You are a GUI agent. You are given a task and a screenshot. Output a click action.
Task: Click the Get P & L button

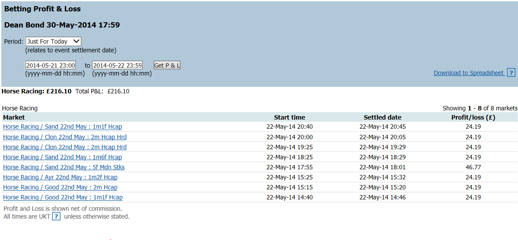point(167,65)
